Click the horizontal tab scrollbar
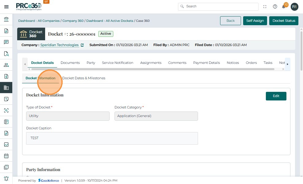 coord(153,69)
